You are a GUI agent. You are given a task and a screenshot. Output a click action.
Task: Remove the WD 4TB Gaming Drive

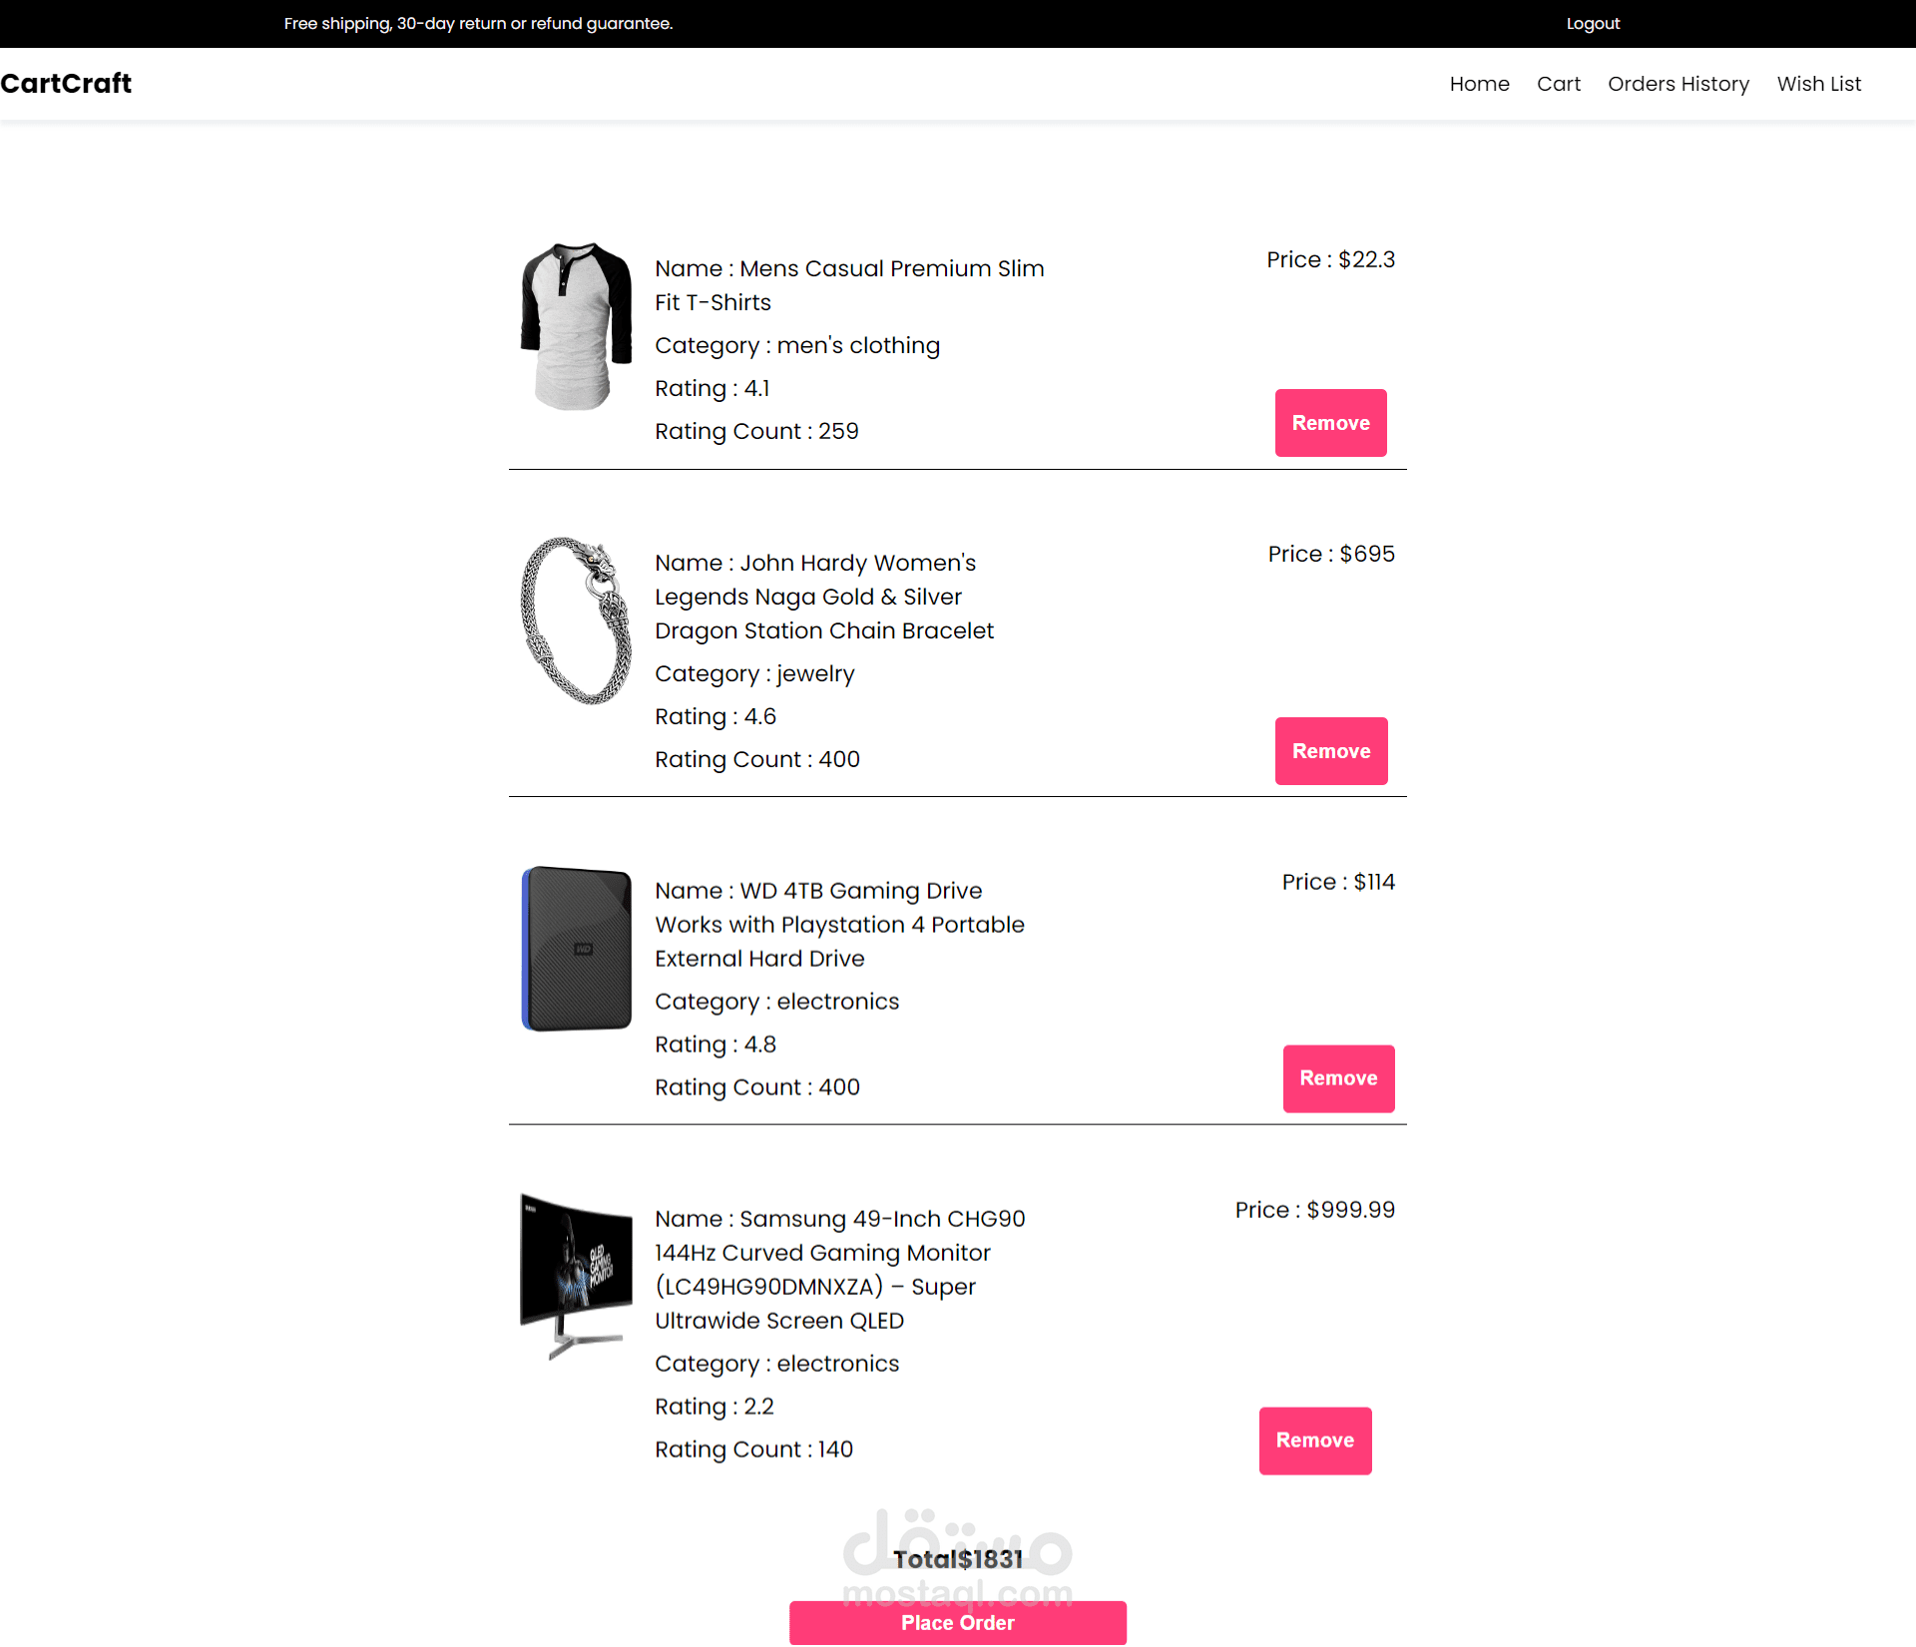[1337, 1078]
